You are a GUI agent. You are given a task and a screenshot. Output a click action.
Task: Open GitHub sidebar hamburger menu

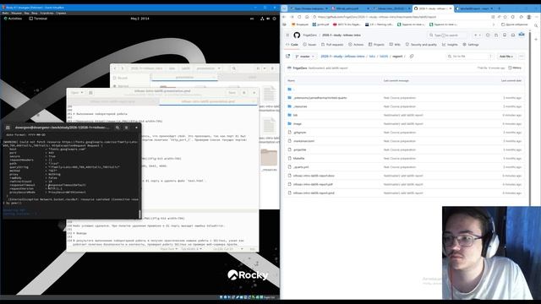[x=287, y=35]
